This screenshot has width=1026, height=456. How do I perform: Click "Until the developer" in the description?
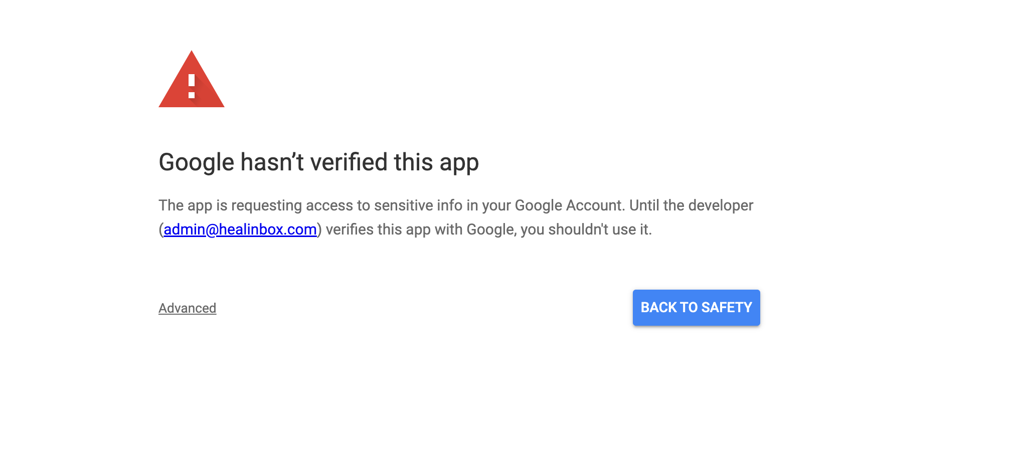(x=691, y=205)
